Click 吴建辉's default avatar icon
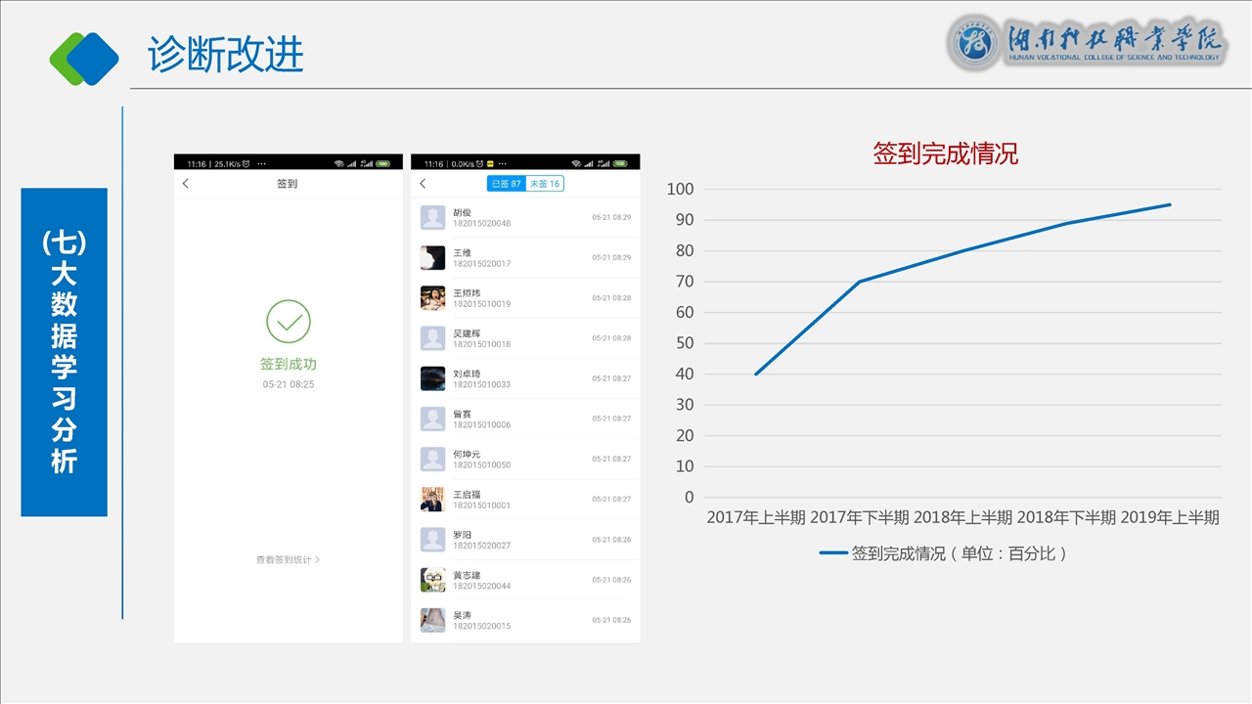The image size is (1252, 704). tap(432, 338)
